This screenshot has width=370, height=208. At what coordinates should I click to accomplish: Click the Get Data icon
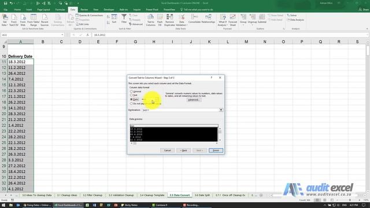[x=5, y=20]
